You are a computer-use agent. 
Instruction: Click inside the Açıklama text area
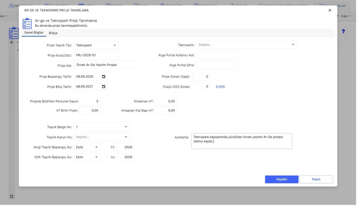click(x=242, y=141)
